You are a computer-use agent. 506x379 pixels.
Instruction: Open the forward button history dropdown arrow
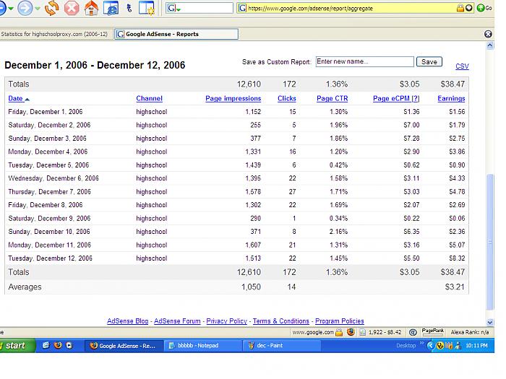[37, 9]
